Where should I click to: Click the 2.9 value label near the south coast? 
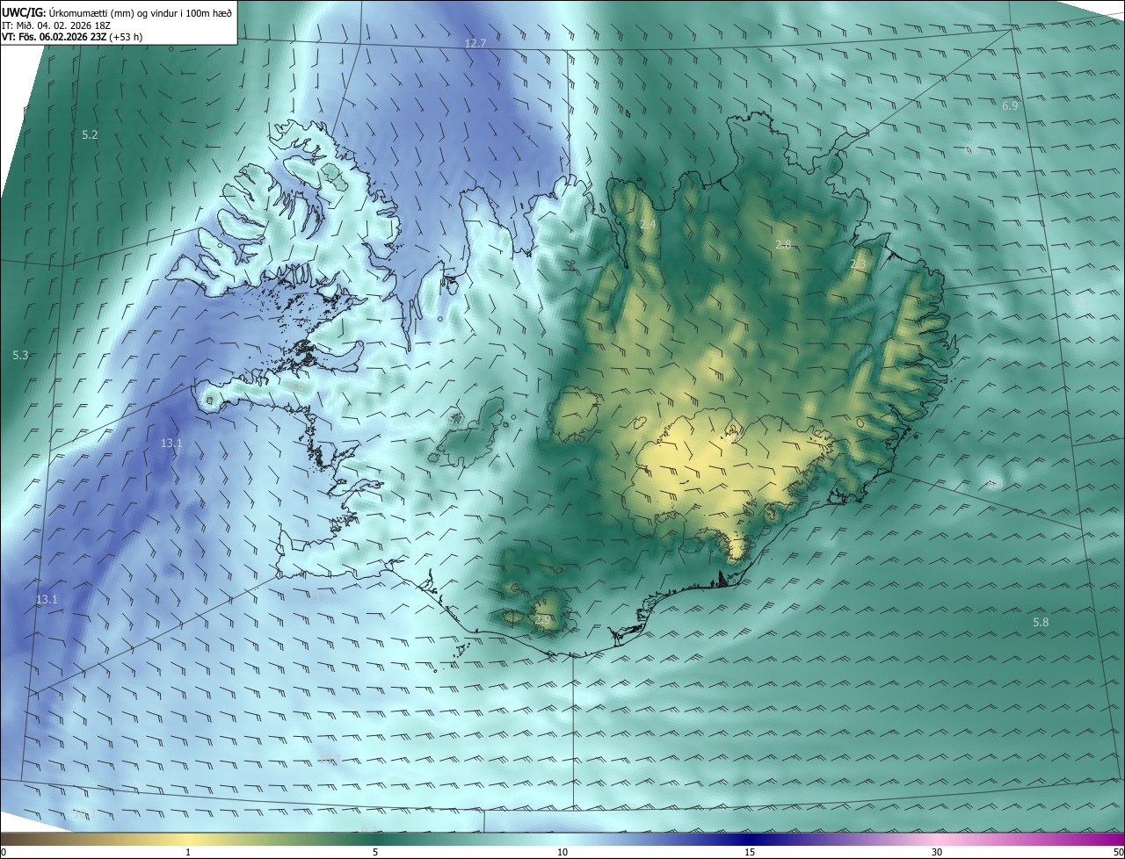(x=542, y=619)
